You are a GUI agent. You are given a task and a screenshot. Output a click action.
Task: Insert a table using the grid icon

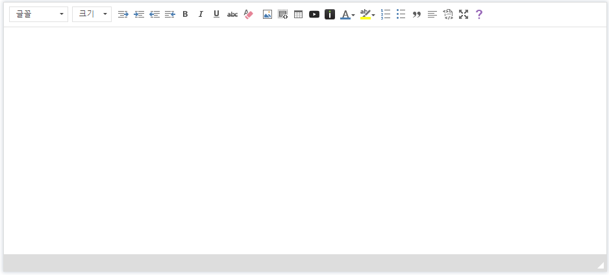coord(299,14)
